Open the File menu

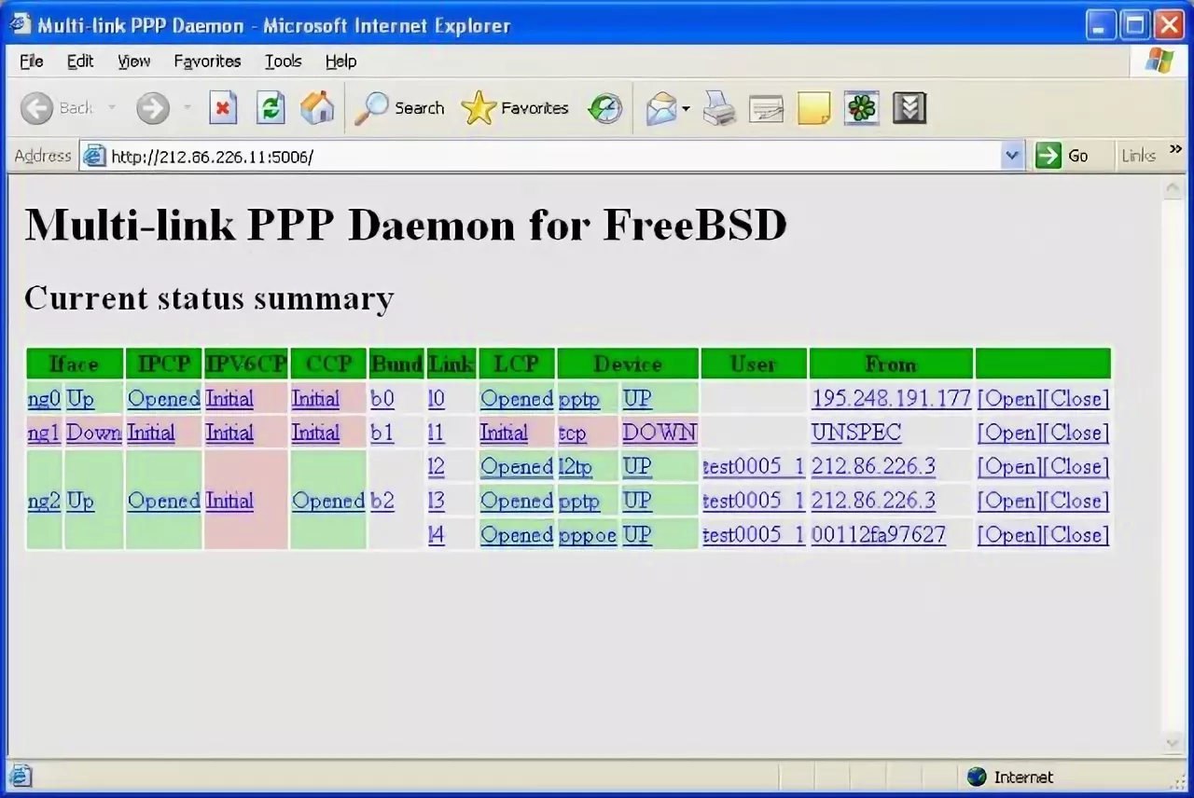click(x=32, y=62)
